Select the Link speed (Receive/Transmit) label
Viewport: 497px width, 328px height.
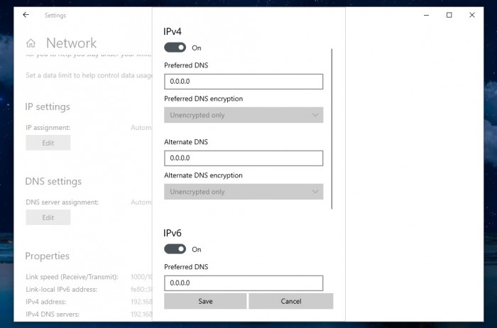(72, 277)
